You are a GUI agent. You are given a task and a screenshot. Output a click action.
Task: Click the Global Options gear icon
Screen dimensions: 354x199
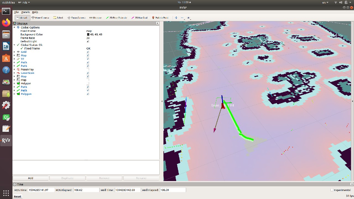coord(18,27)
